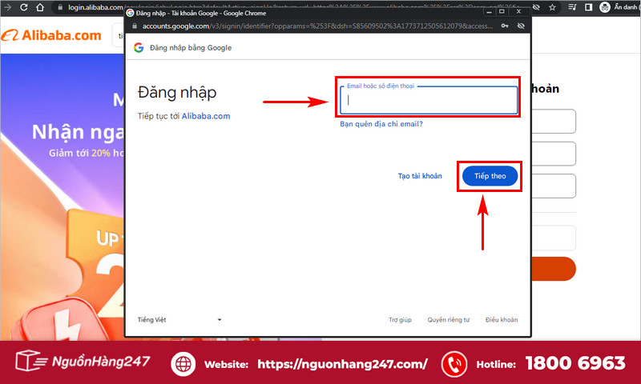Image resolution: width=641 pixels, height=384 pixels.
Task: Click the Tạo tài khoản button
Action: tap(420, 176)
